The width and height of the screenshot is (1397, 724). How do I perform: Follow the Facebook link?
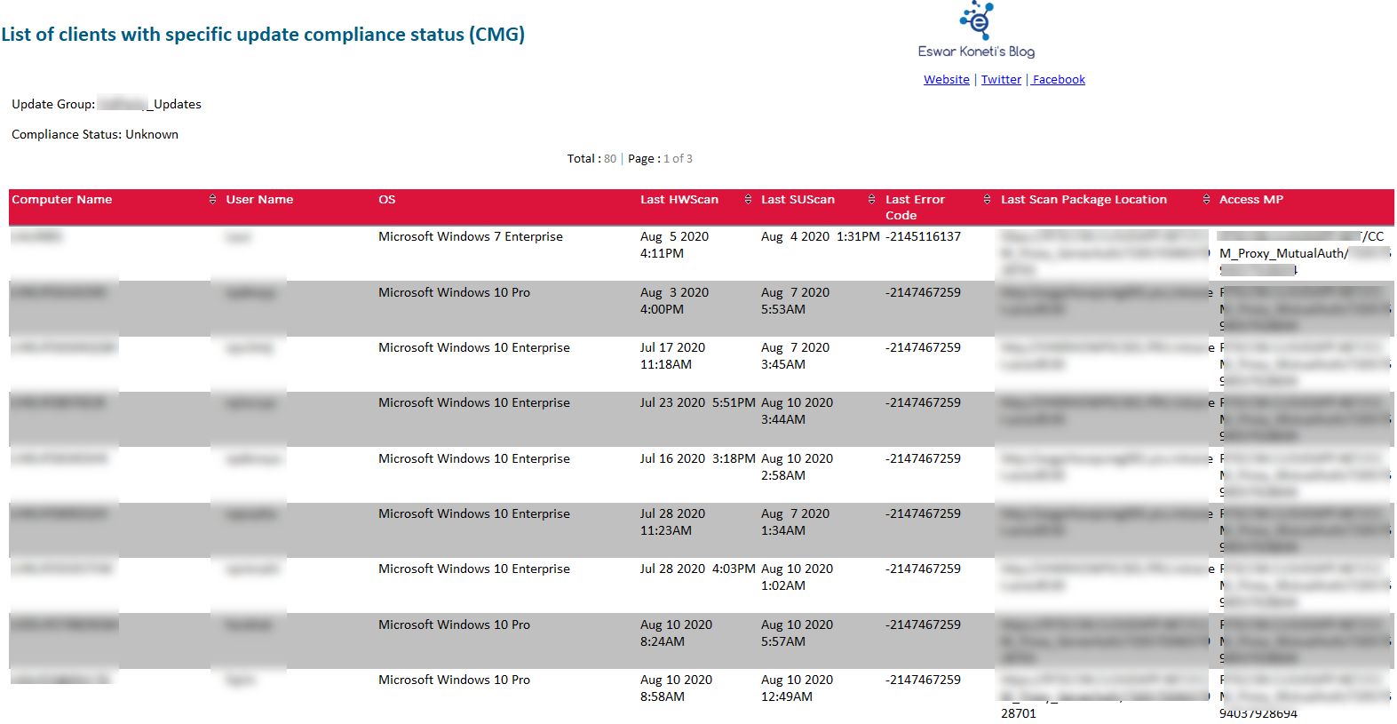tap(1059, 80)
